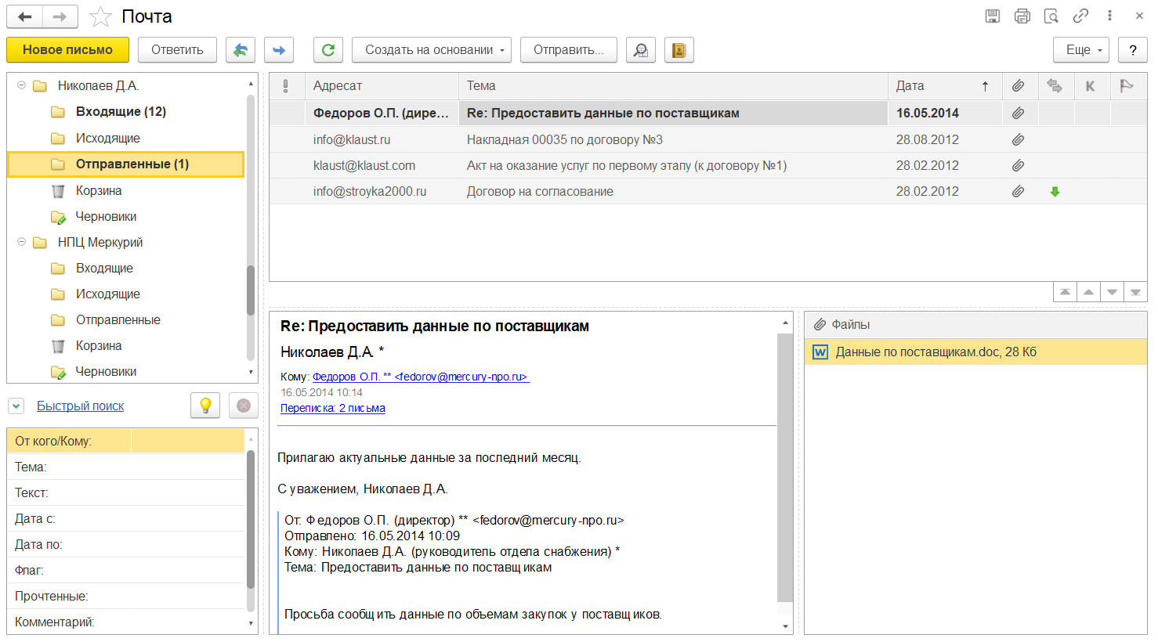Image resolution: width=1158 pixels, height=642 pixels.
Task: Collapse the Николаев Д.А. mailbox tree
Action: pyautogui.click(x=21, y=85)
